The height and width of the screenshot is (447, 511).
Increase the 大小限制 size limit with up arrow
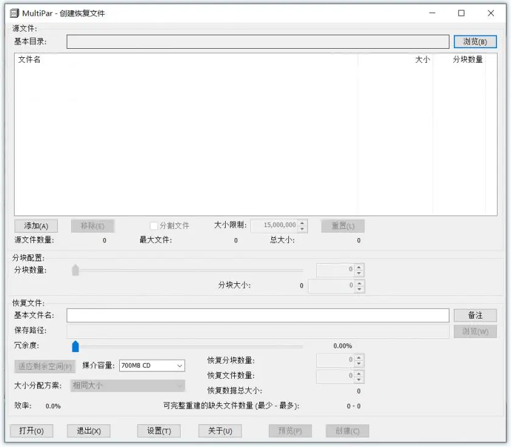click(x=302, y=223)
